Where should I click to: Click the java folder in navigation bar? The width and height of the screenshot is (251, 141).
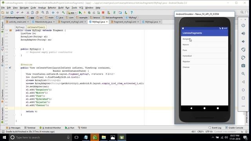point(60,18)
